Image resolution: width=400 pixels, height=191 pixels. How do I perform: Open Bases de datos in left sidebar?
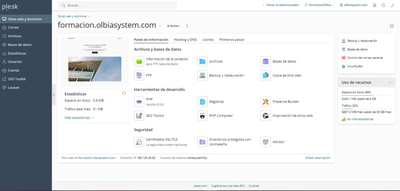coord(26,45)
